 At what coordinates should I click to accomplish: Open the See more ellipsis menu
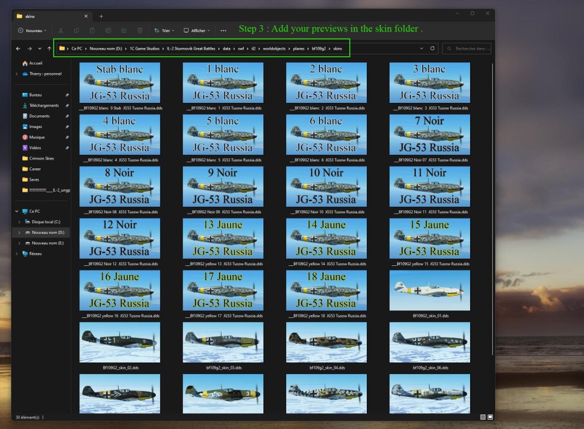(x=224, y=30)
